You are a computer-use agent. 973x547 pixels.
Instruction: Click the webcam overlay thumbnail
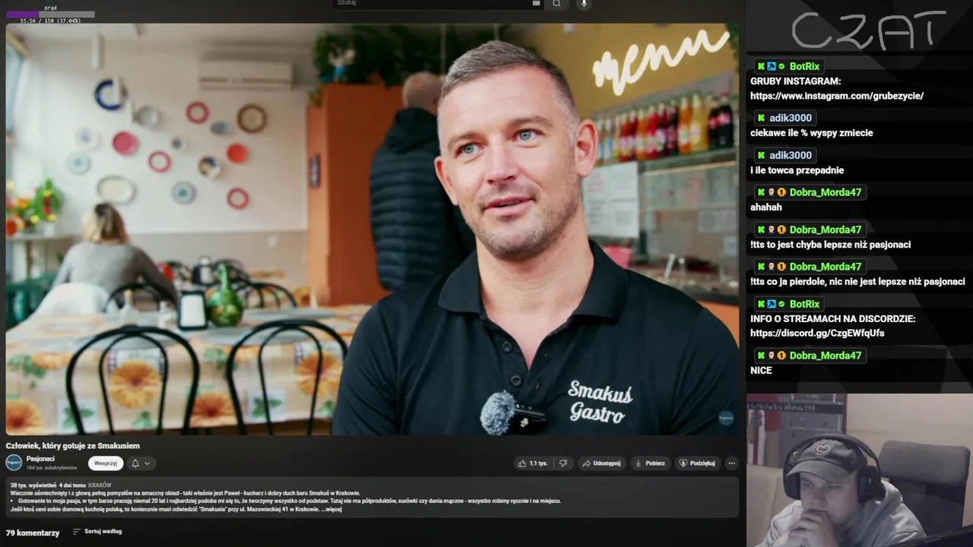click(x=860, y=470)
